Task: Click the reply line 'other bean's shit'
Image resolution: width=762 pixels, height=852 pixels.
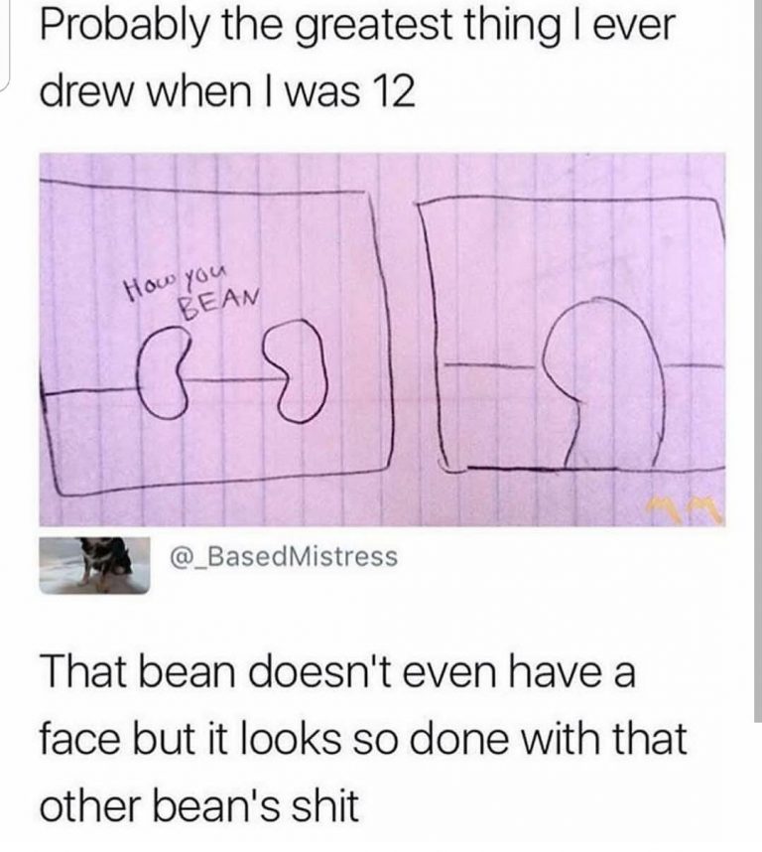Action: (x=199, y=804)
